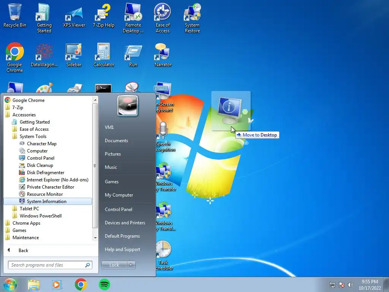Screen dimensions: 389x292
Task: Click the user account picture in Start menu
Action: [128, 106]
